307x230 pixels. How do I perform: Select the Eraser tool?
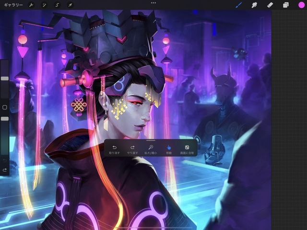click(270, 5)
